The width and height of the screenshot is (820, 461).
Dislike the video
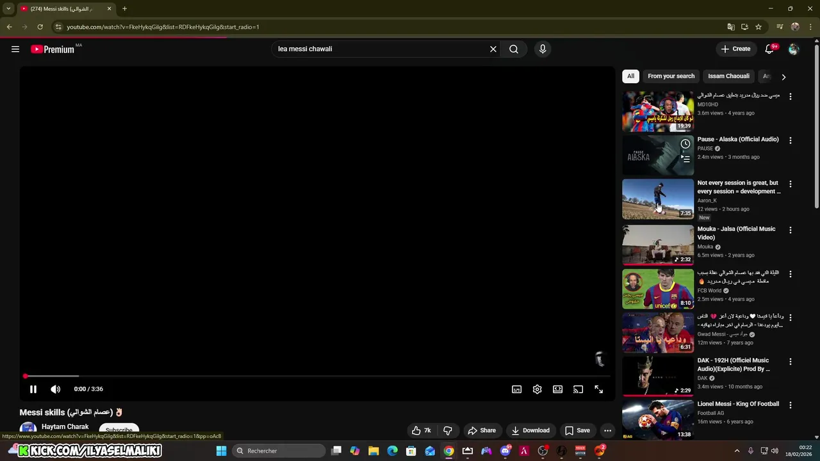tap(448, 430)
